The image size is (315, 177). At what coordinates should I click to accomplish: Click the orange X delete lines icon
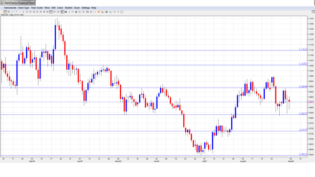pos(99,12)
